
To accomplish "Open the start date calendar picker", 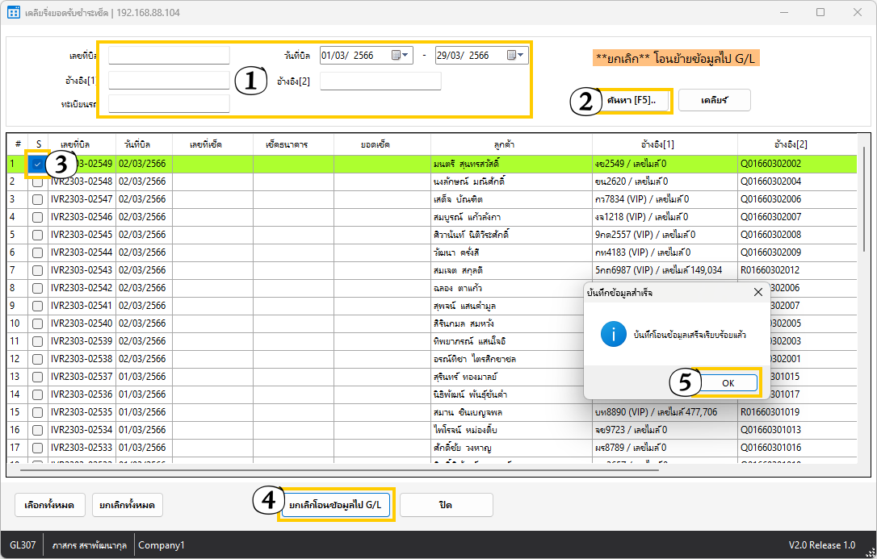I will (396, 56).
